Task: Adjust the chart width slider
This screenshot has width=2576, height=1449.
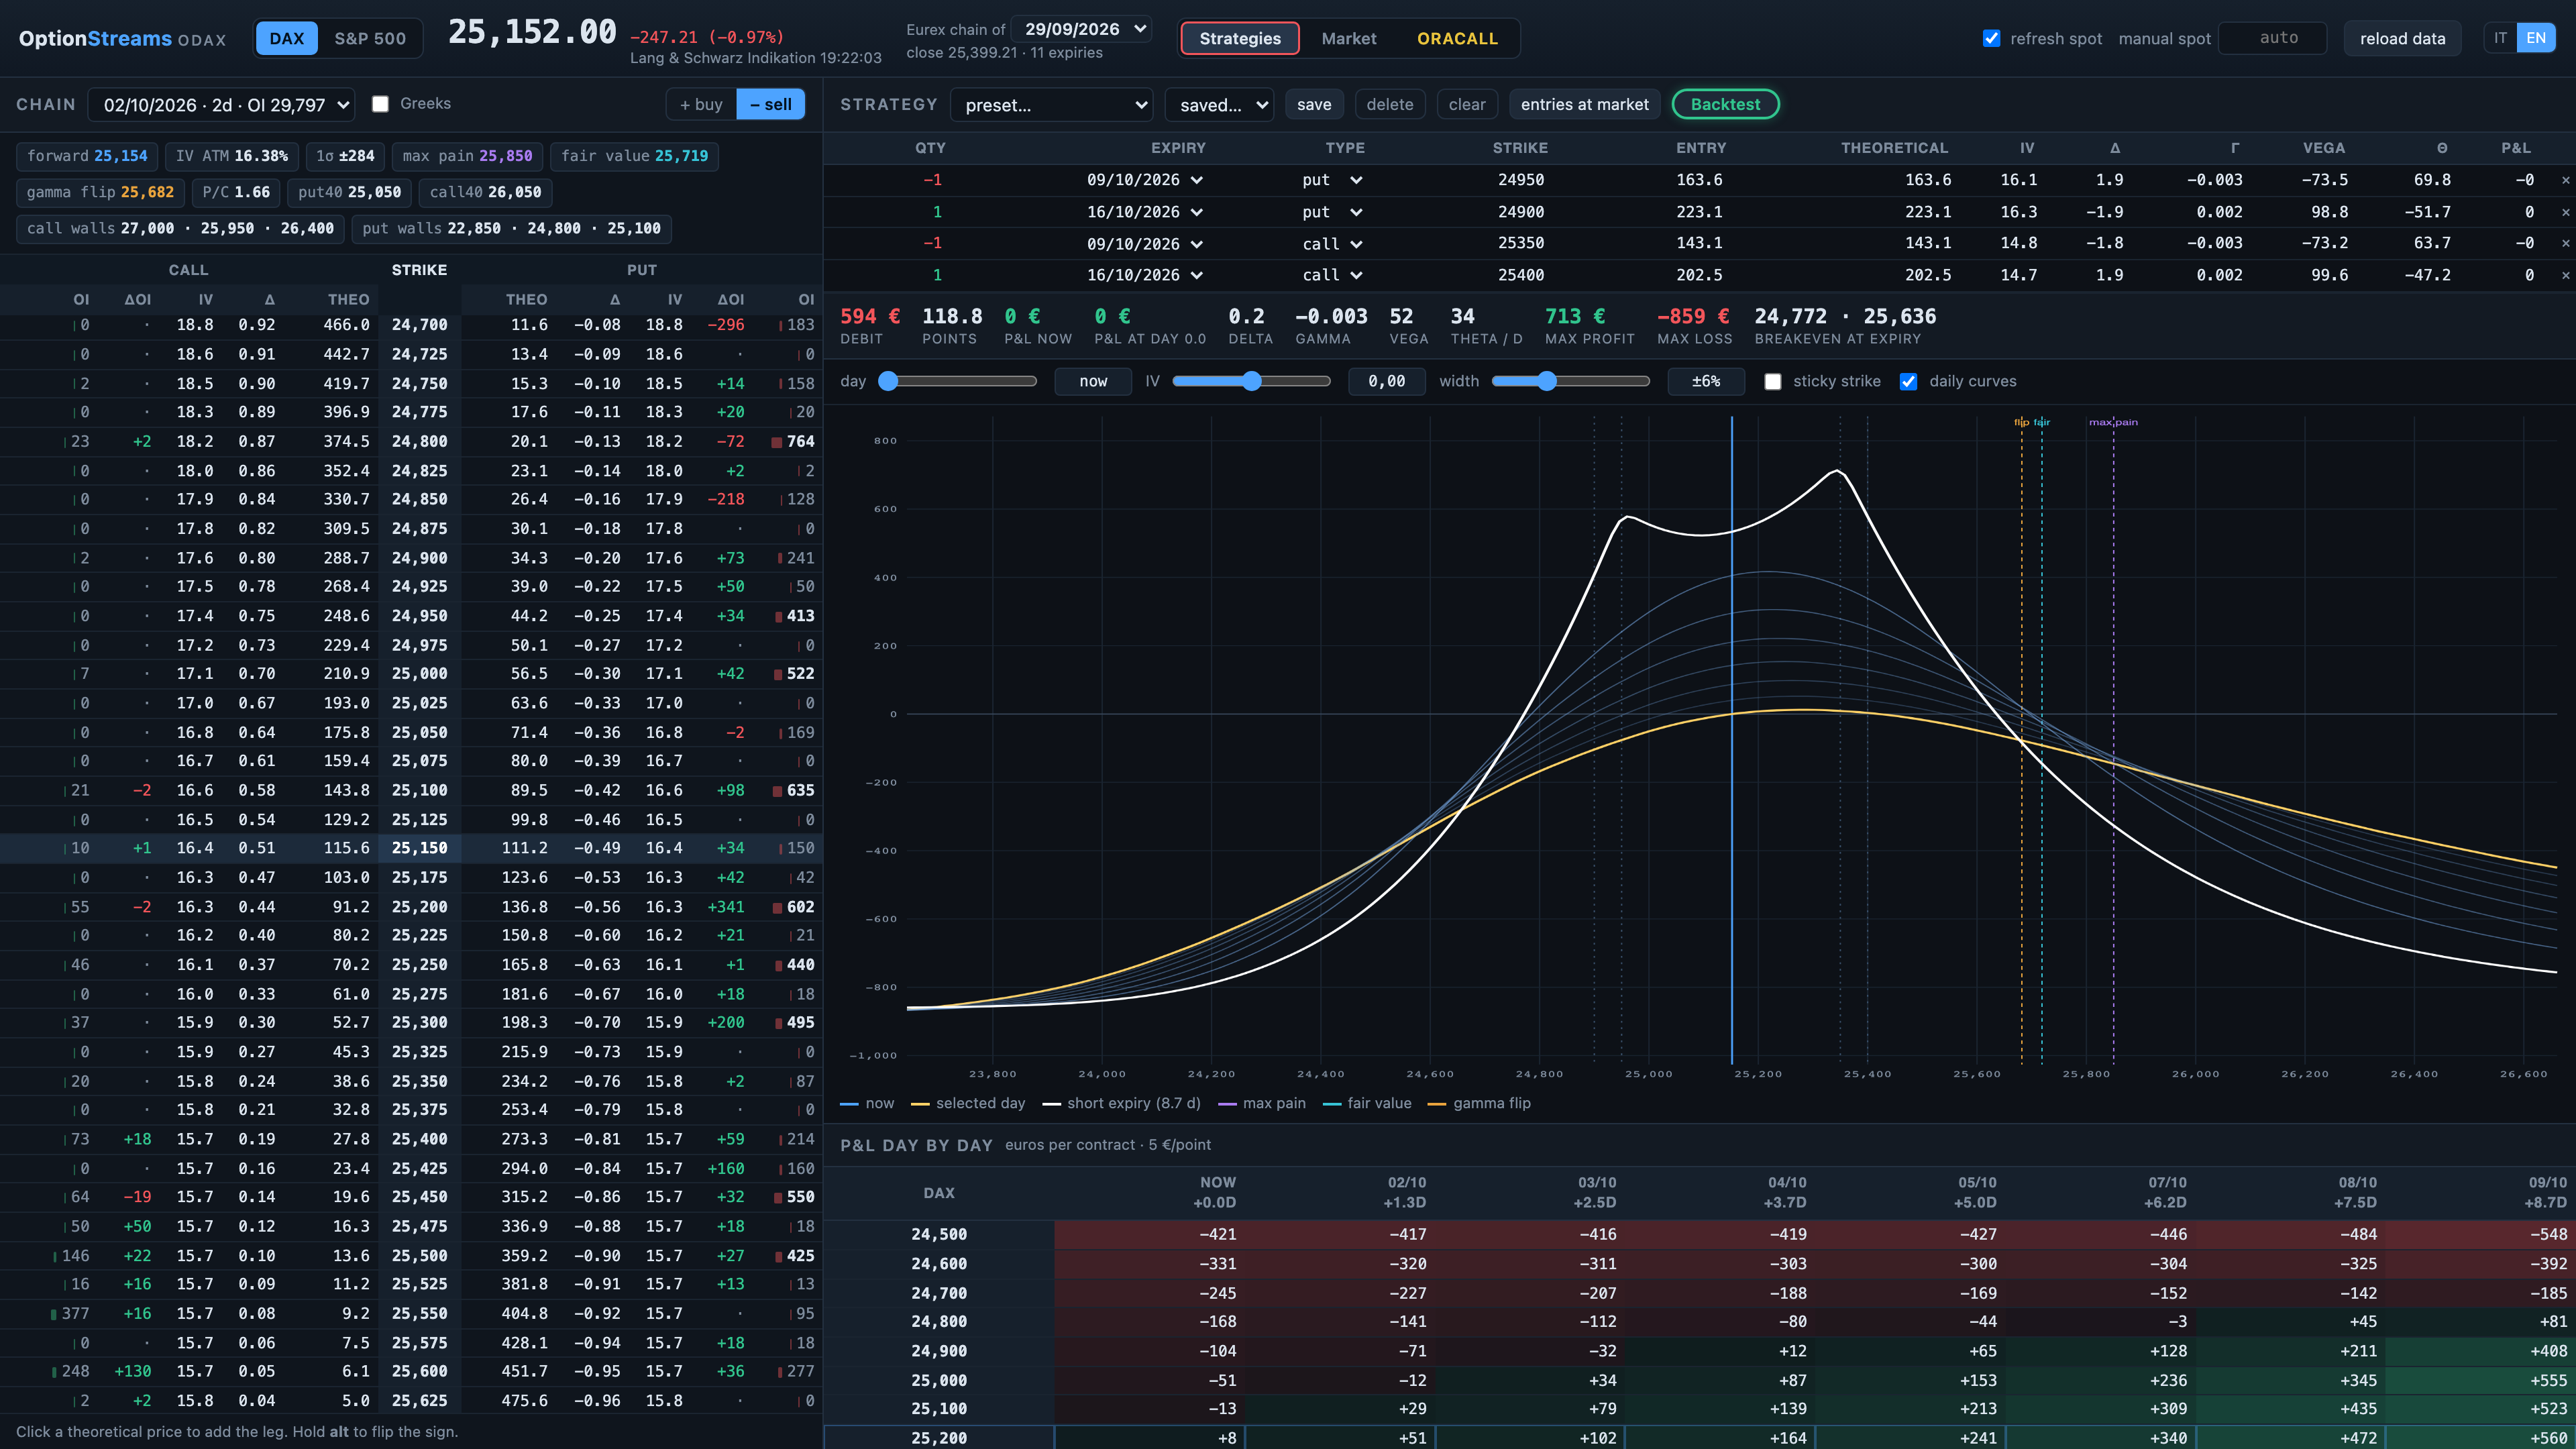Action: [x=1570, y=381]
